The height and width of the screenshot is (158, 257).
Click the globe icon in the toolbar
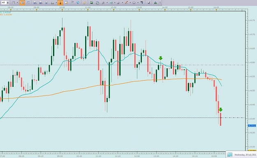point(78,2)
